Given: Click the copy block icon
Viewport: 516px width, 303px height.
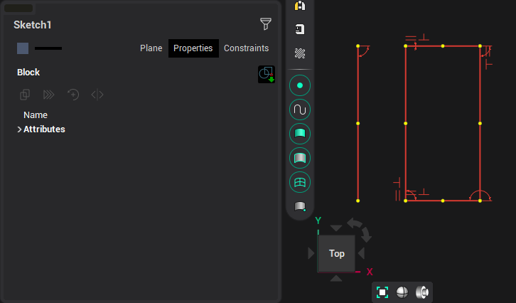Looking at the screenshot, I should pos(25,94).
